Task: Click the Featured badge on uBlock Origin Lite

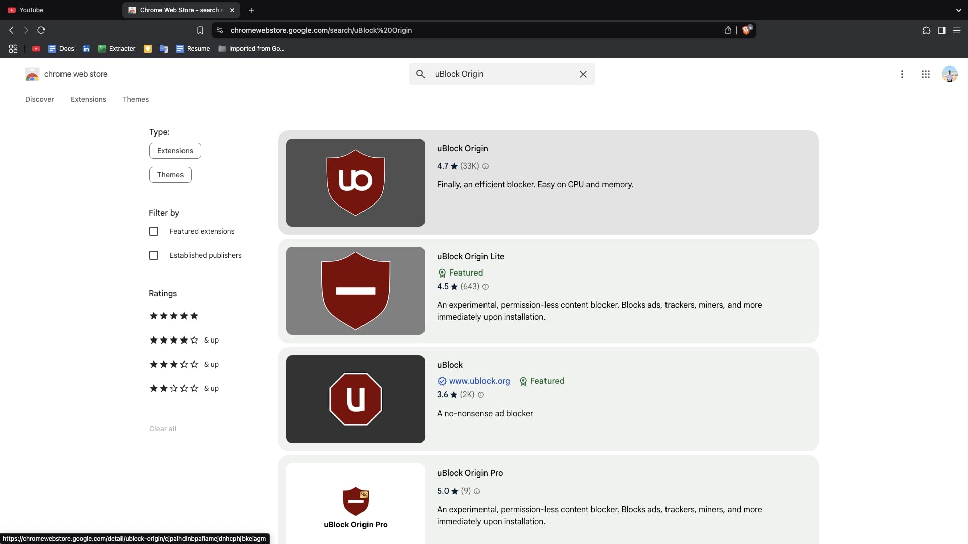Action: click(461, 273)
